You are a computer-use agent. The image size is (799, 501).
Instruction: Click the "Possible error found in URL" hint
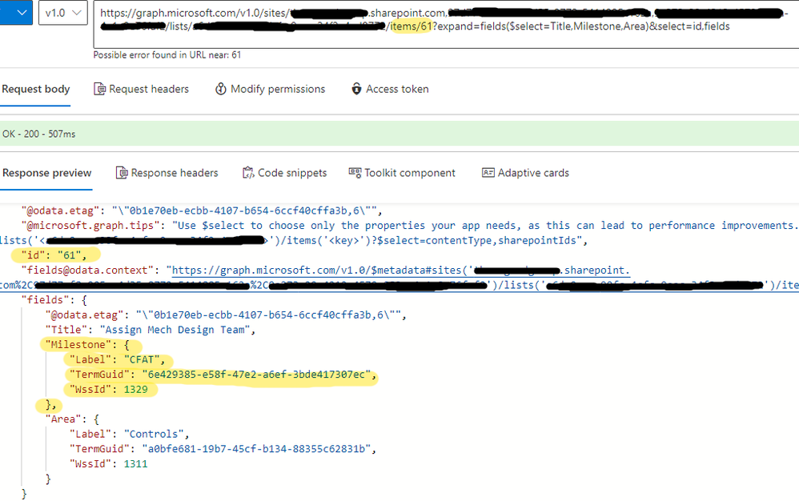167,55
